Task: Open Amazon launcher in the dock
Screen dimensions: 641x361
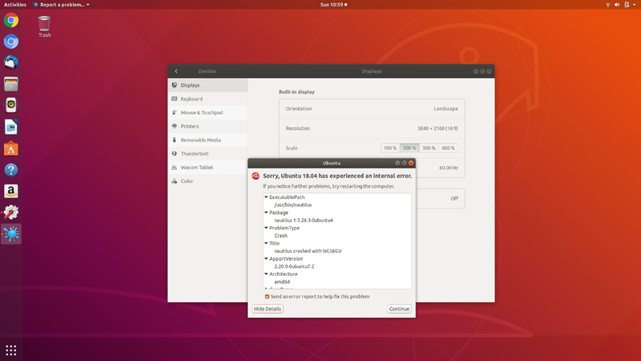Action: [11, 191]
